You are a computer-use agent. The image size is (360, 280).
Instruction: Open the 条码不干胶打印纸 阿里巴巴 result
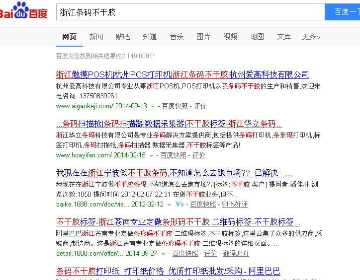[x=168, y=271]
